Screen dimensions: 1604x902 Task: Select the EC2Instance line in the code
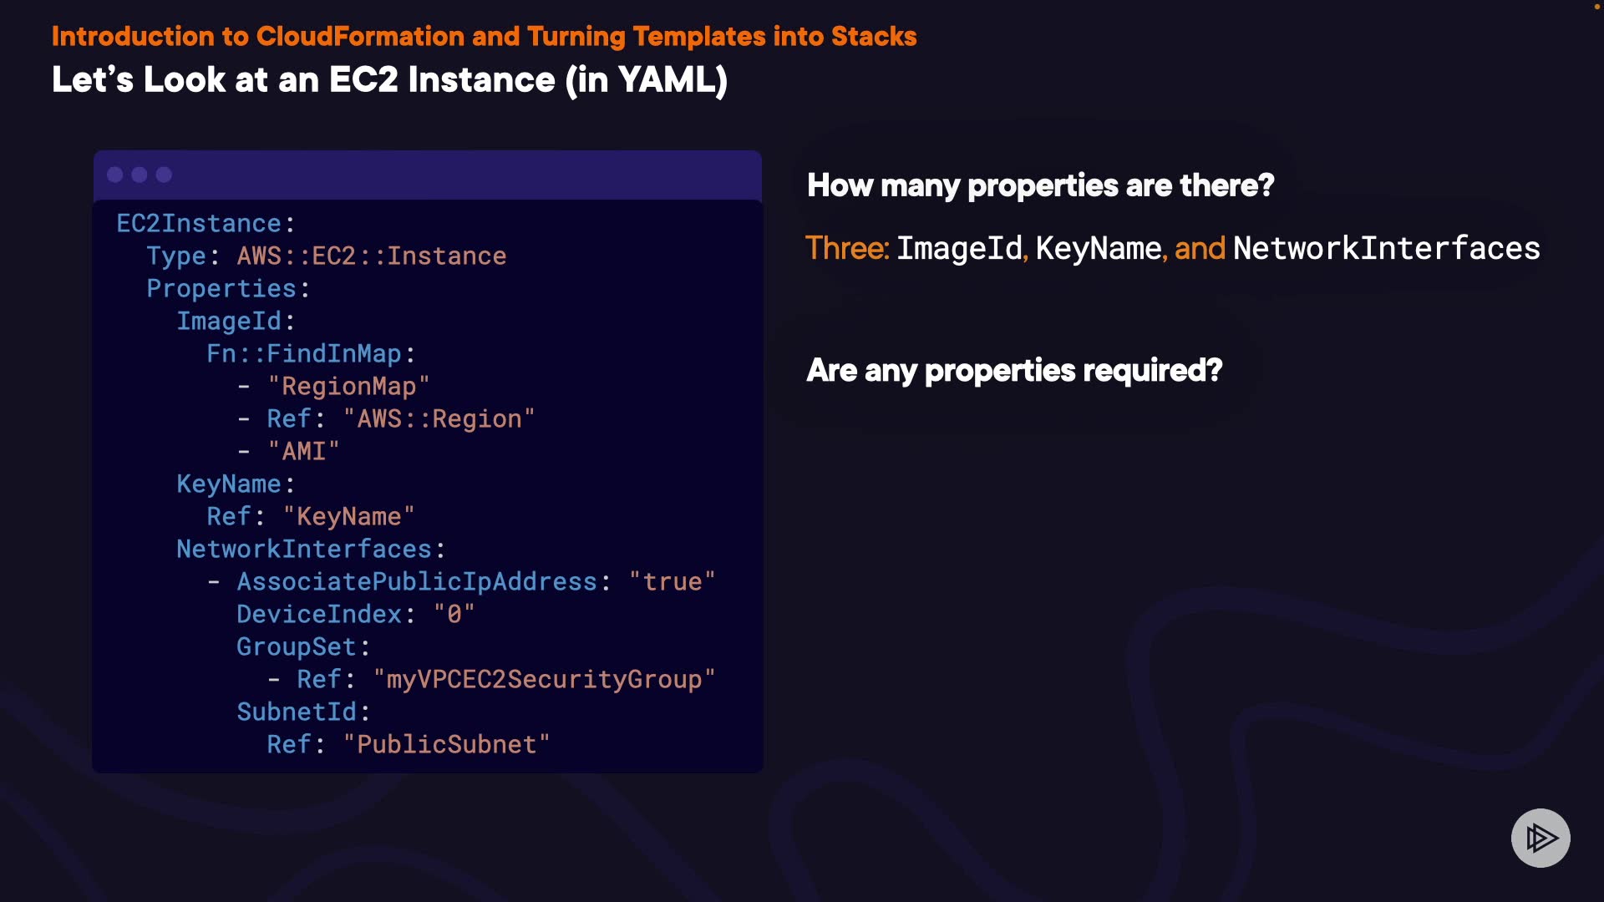point(206,224)
